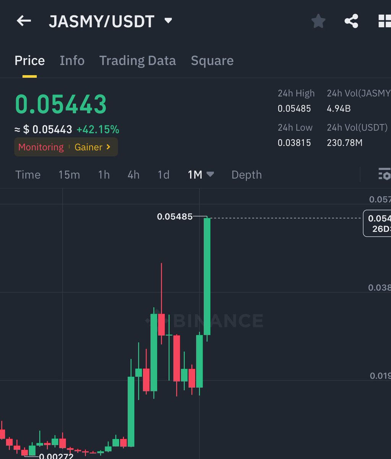
Task: Expand the 1M interval dropdown arrow
Action: click(210, 174)
